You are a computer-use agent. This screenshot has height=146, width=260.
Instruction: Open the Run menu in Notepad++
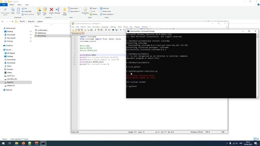point(131,27)
